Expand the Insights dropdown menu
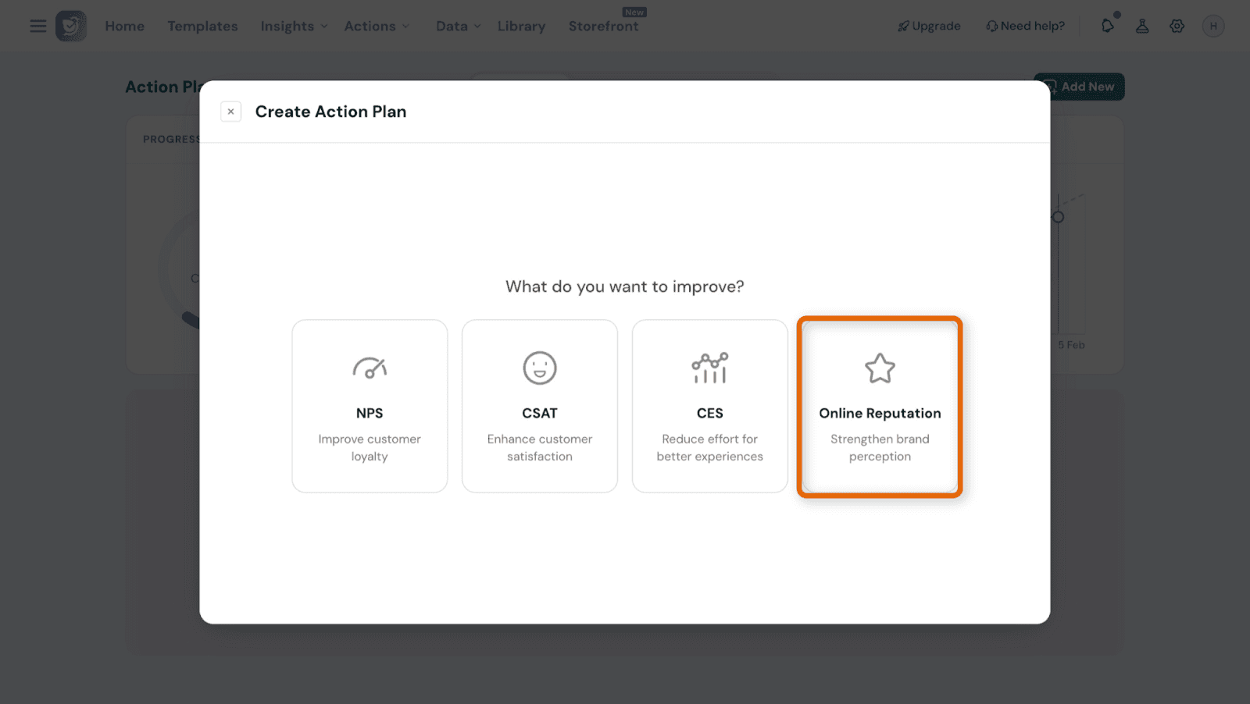 (294, 26)
